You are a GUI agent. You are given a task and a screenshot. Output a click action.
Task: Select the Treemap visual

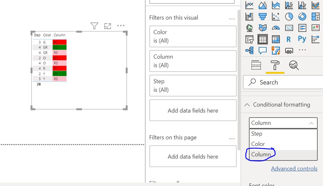(x=315, y=16)
